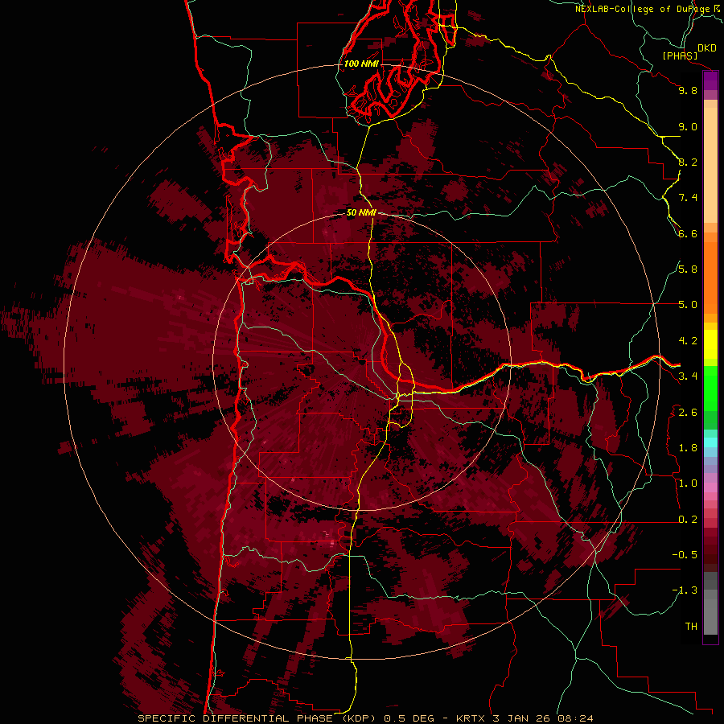Select the 3.4 legend value
Screen dimensions: 724x724
(688, 376)
